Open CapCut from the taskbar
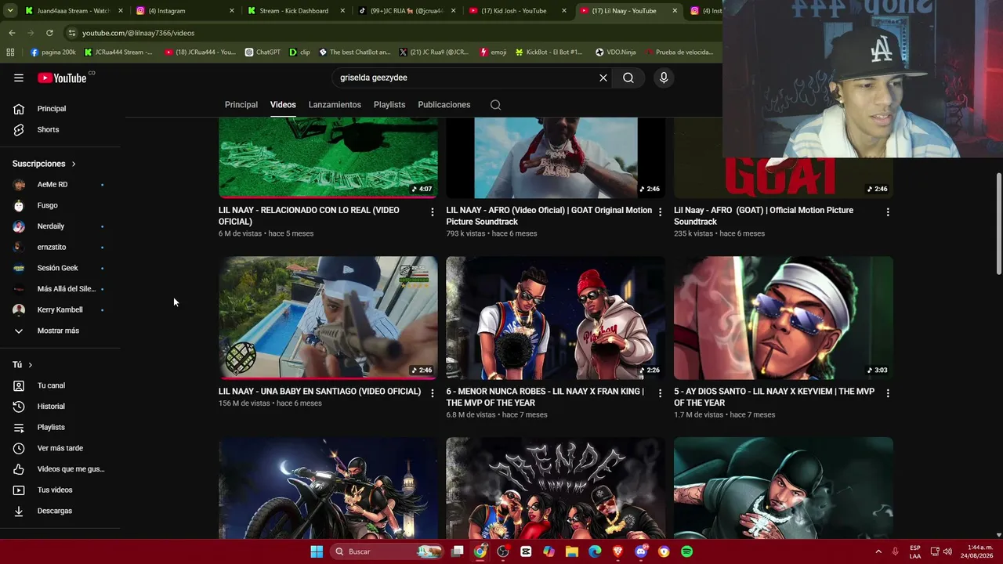The height and width of the screenshot is (564, 1003). pos(526,551)
